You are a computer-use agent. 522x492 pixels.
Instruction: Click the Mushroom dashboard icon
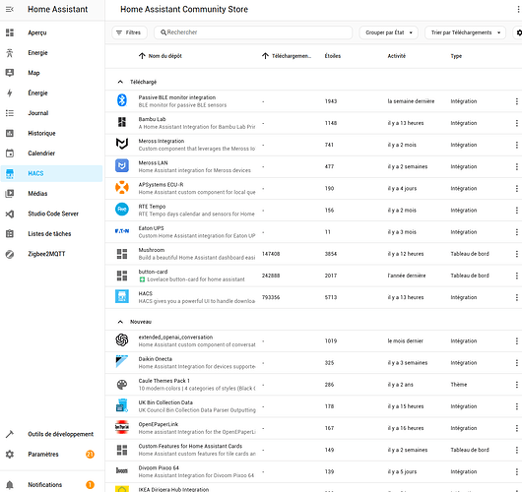(122, 254)
